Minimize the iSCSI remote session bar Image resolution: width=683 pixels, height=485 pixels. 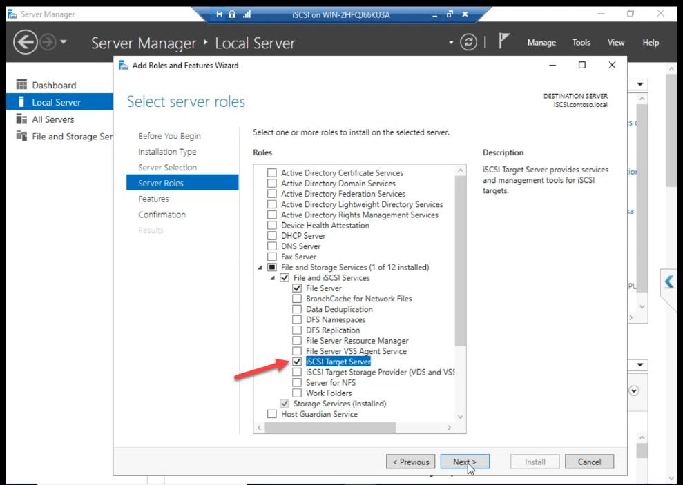(x=434, y=16)
